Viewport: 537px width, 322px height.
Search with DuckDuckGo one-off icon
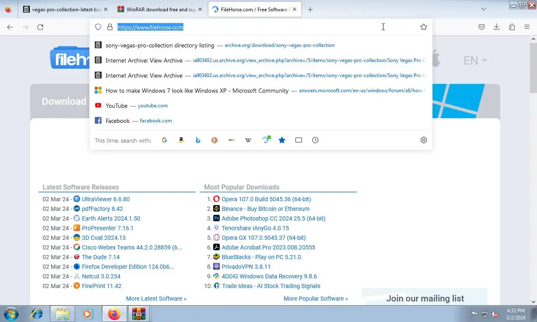click(215, 140)
